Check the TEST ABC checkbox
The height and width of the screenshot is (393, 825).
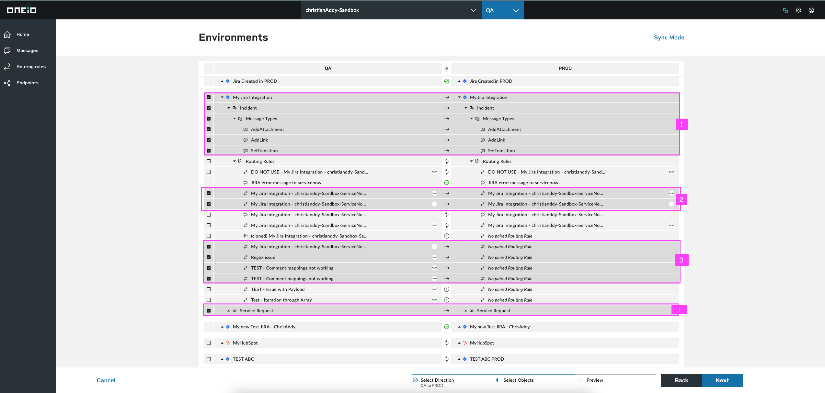[209, 359]
